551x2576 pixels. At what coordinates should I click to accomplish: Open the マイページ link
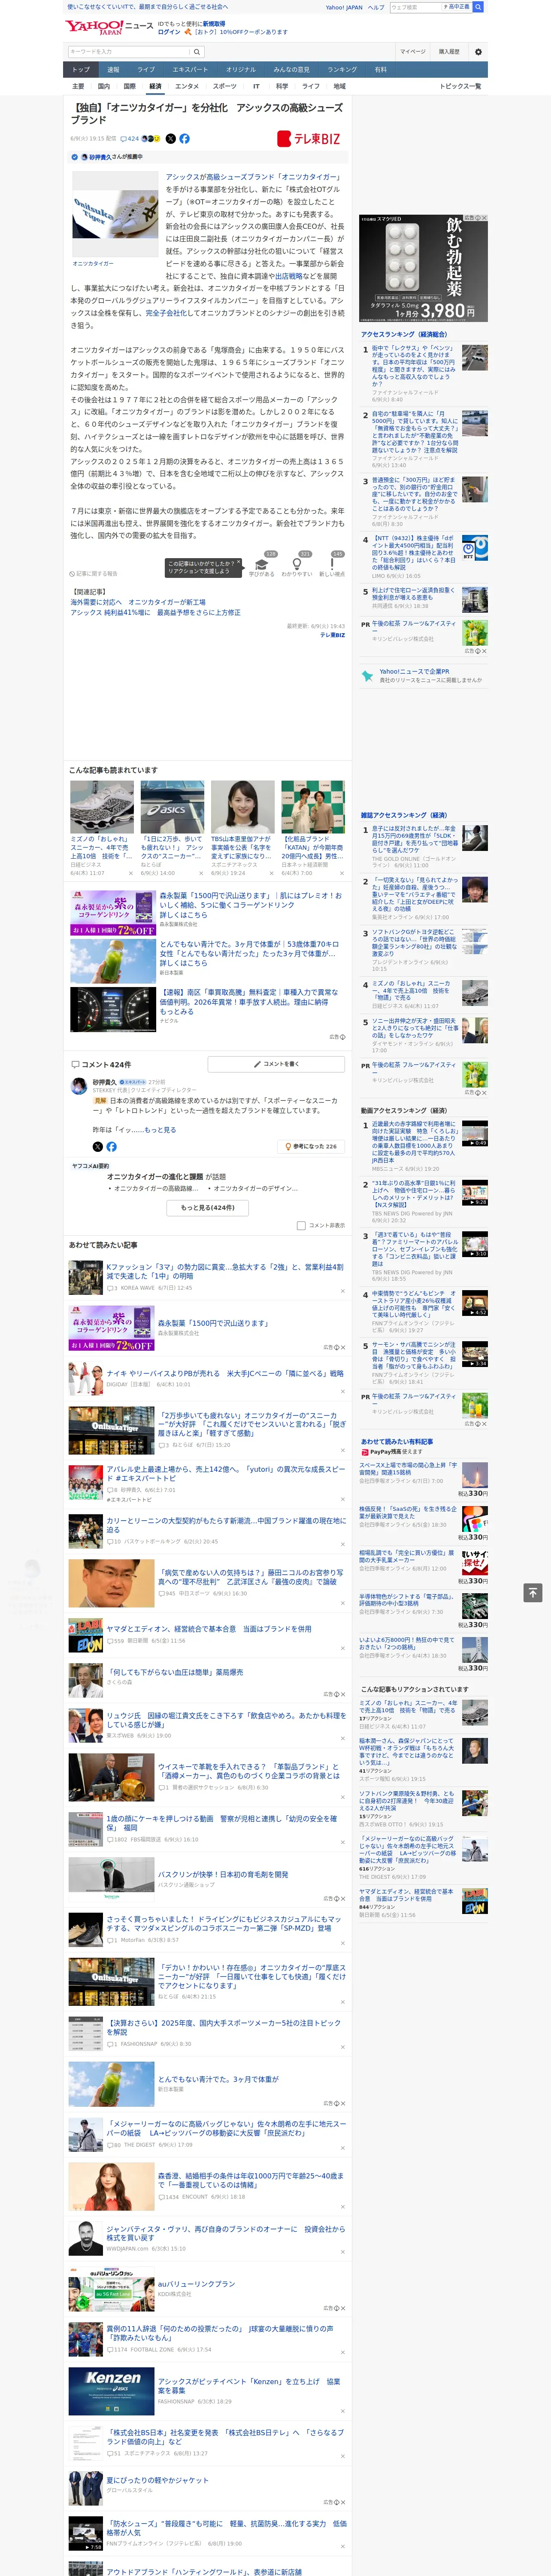413,52
